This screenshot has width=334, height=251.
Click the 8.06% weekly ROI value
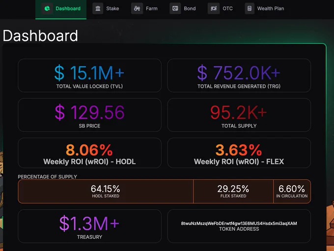pyautogui.click(x=89, y=150)
